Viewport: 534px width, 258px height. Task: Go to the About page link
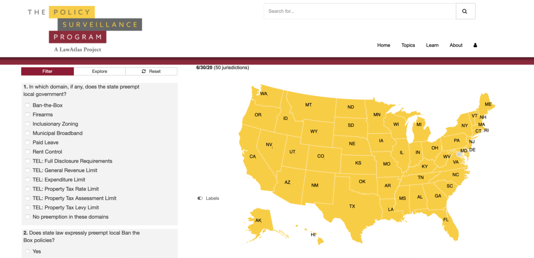pos(456,45)
